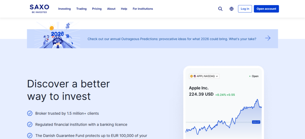Select the For institutions menu item

[x=143, y=9]
